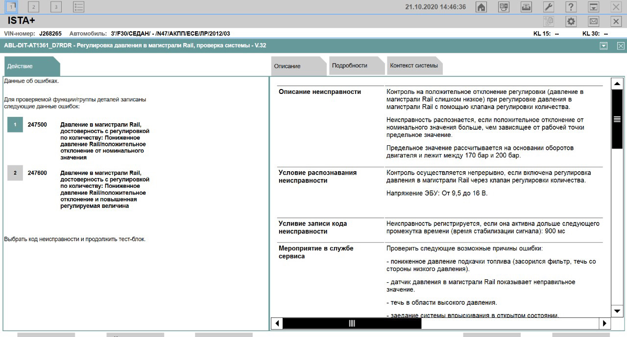The image size is (627, 337).
Task: Click the horizontal scrollbar thumb
Action: click(x=352, y=323)
